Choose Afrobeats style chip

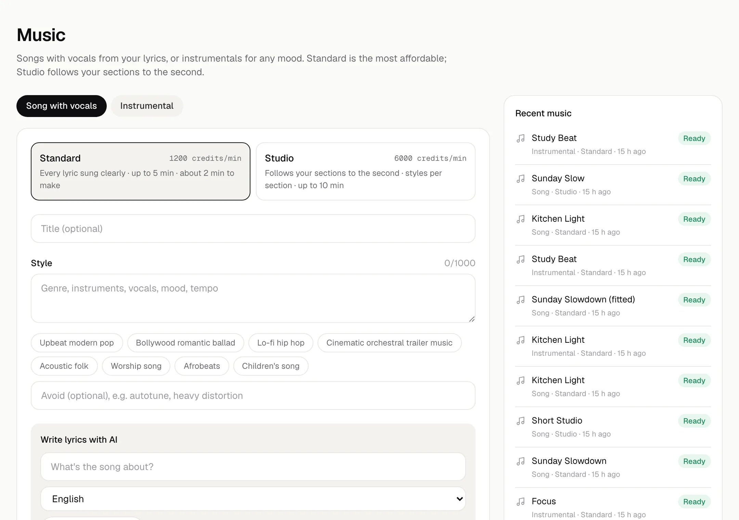[202, 366]
